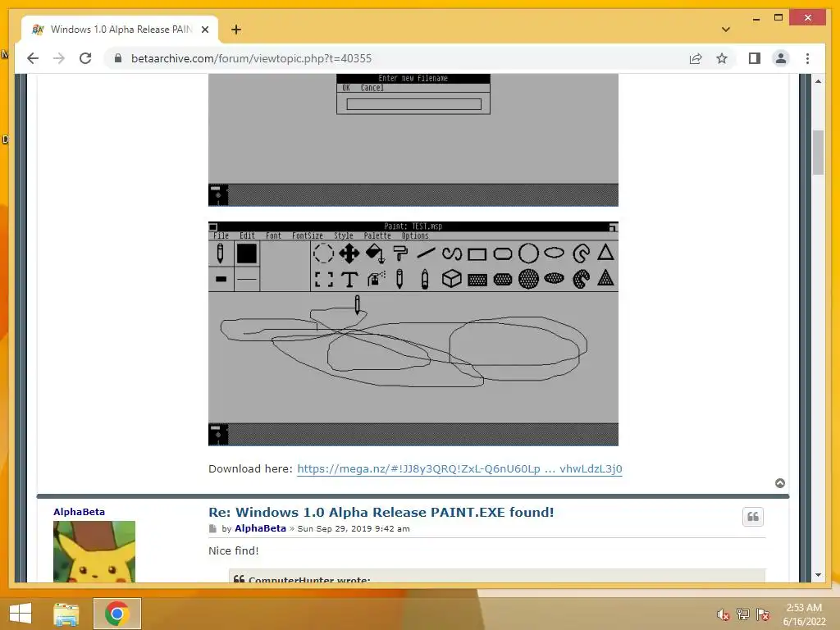Click the page scrollbar up arrow
This screenshot has height=630, width=840.
818,81
